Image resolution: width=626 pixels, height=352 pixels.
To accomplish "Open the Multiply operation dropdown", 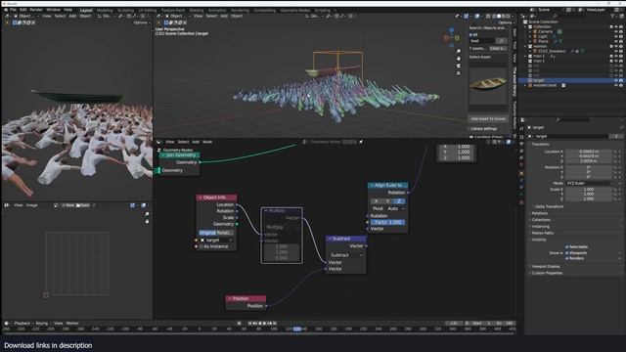I will (x=282, y=227).
